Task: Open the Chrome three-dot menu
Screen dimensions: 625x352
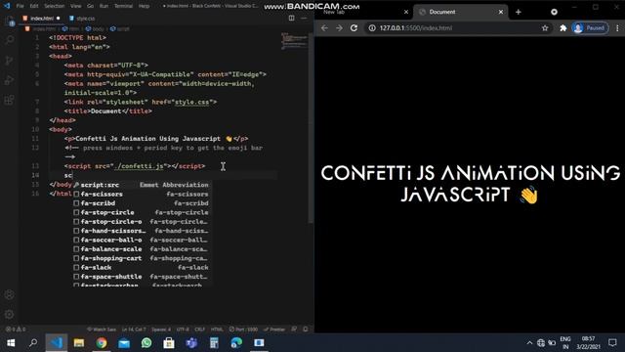Action: (617, 28)
